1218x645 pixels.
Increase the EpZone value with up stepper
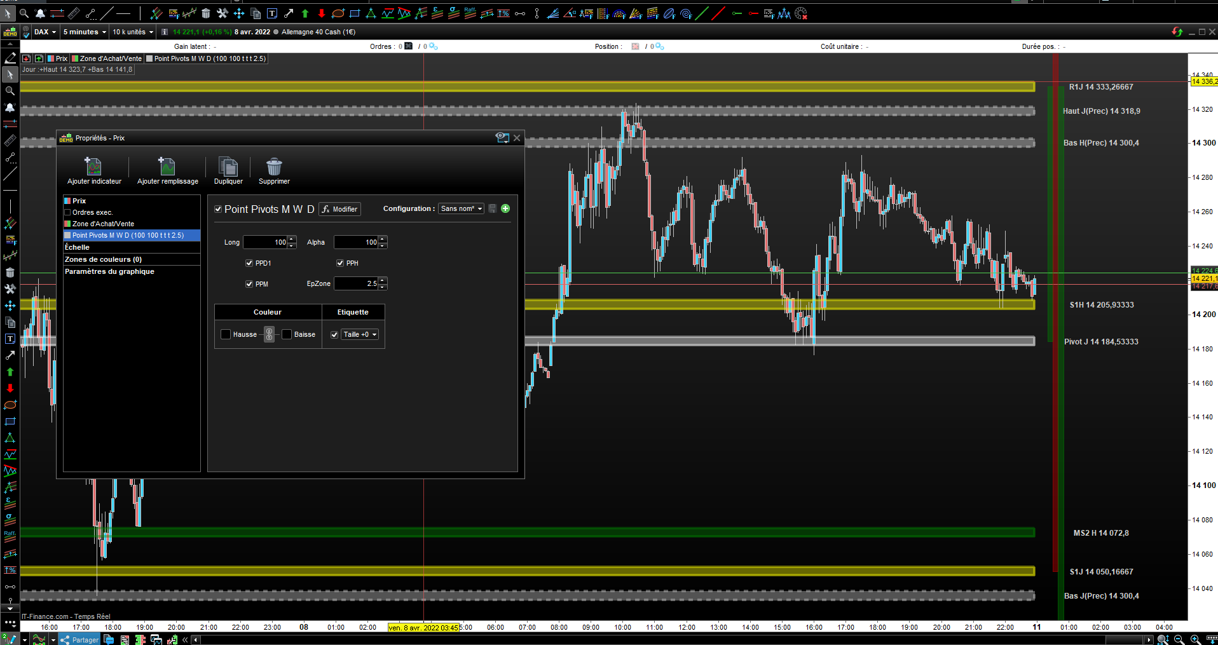tap(383, 280)
